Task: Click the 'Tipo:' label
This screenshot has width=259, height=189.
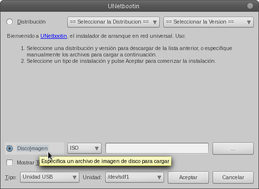Action: coord(11,177)
